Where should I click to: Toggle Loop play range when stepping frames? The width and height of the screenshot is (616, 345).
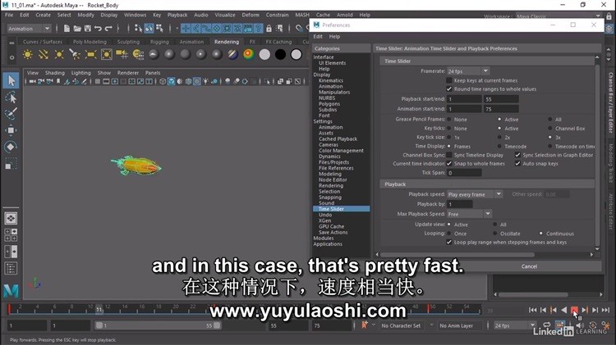coord(449,243)
